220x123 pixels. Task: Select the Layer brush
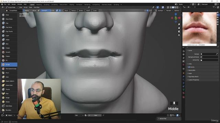[x=9, y=36]
